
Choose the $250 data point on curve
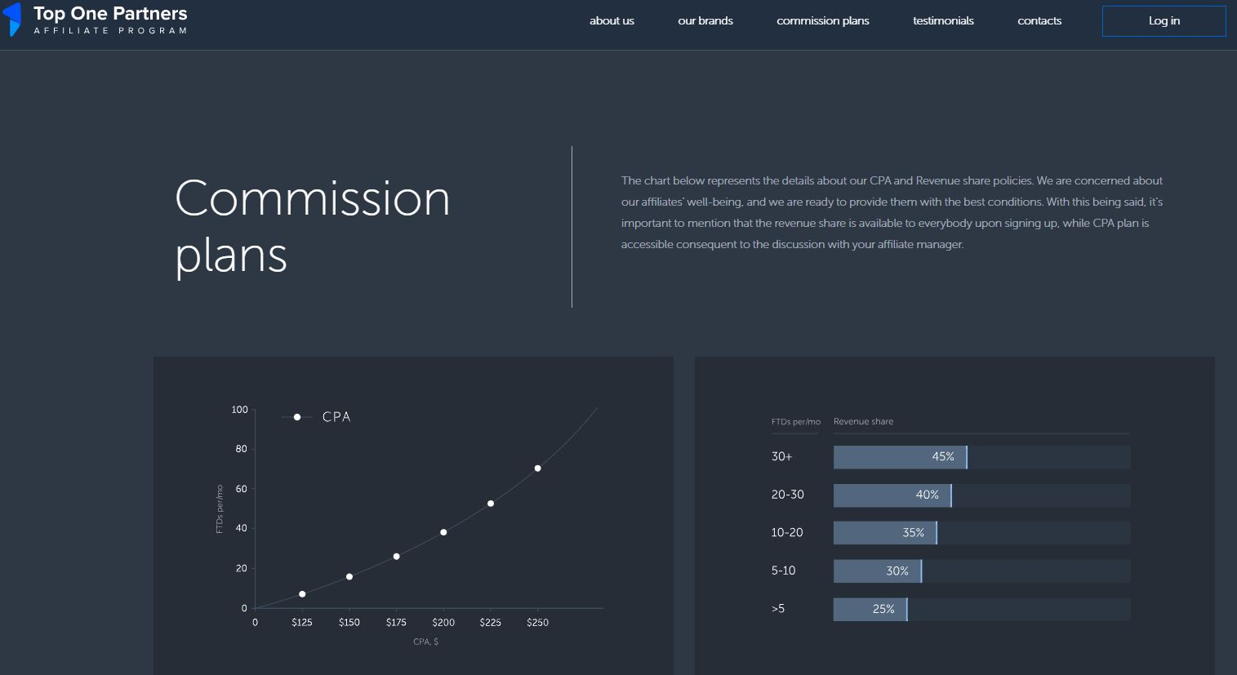(538, 469)
